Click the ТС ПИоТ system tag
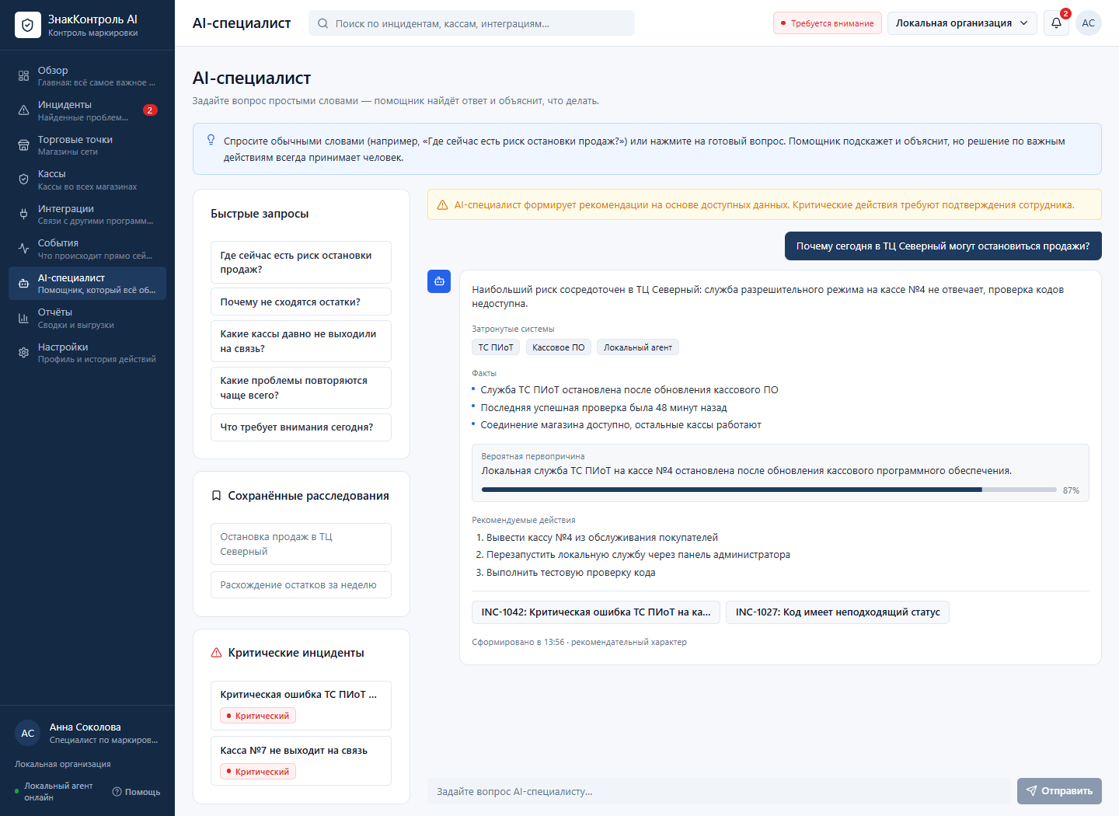The width and height of the screenshot is (1119, 816). click(496, 347)
